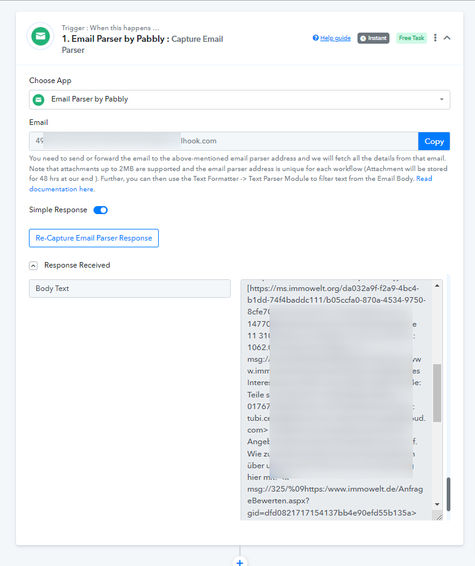
Task: Click the textarea scroll up arrow
Action: [437, 286]
